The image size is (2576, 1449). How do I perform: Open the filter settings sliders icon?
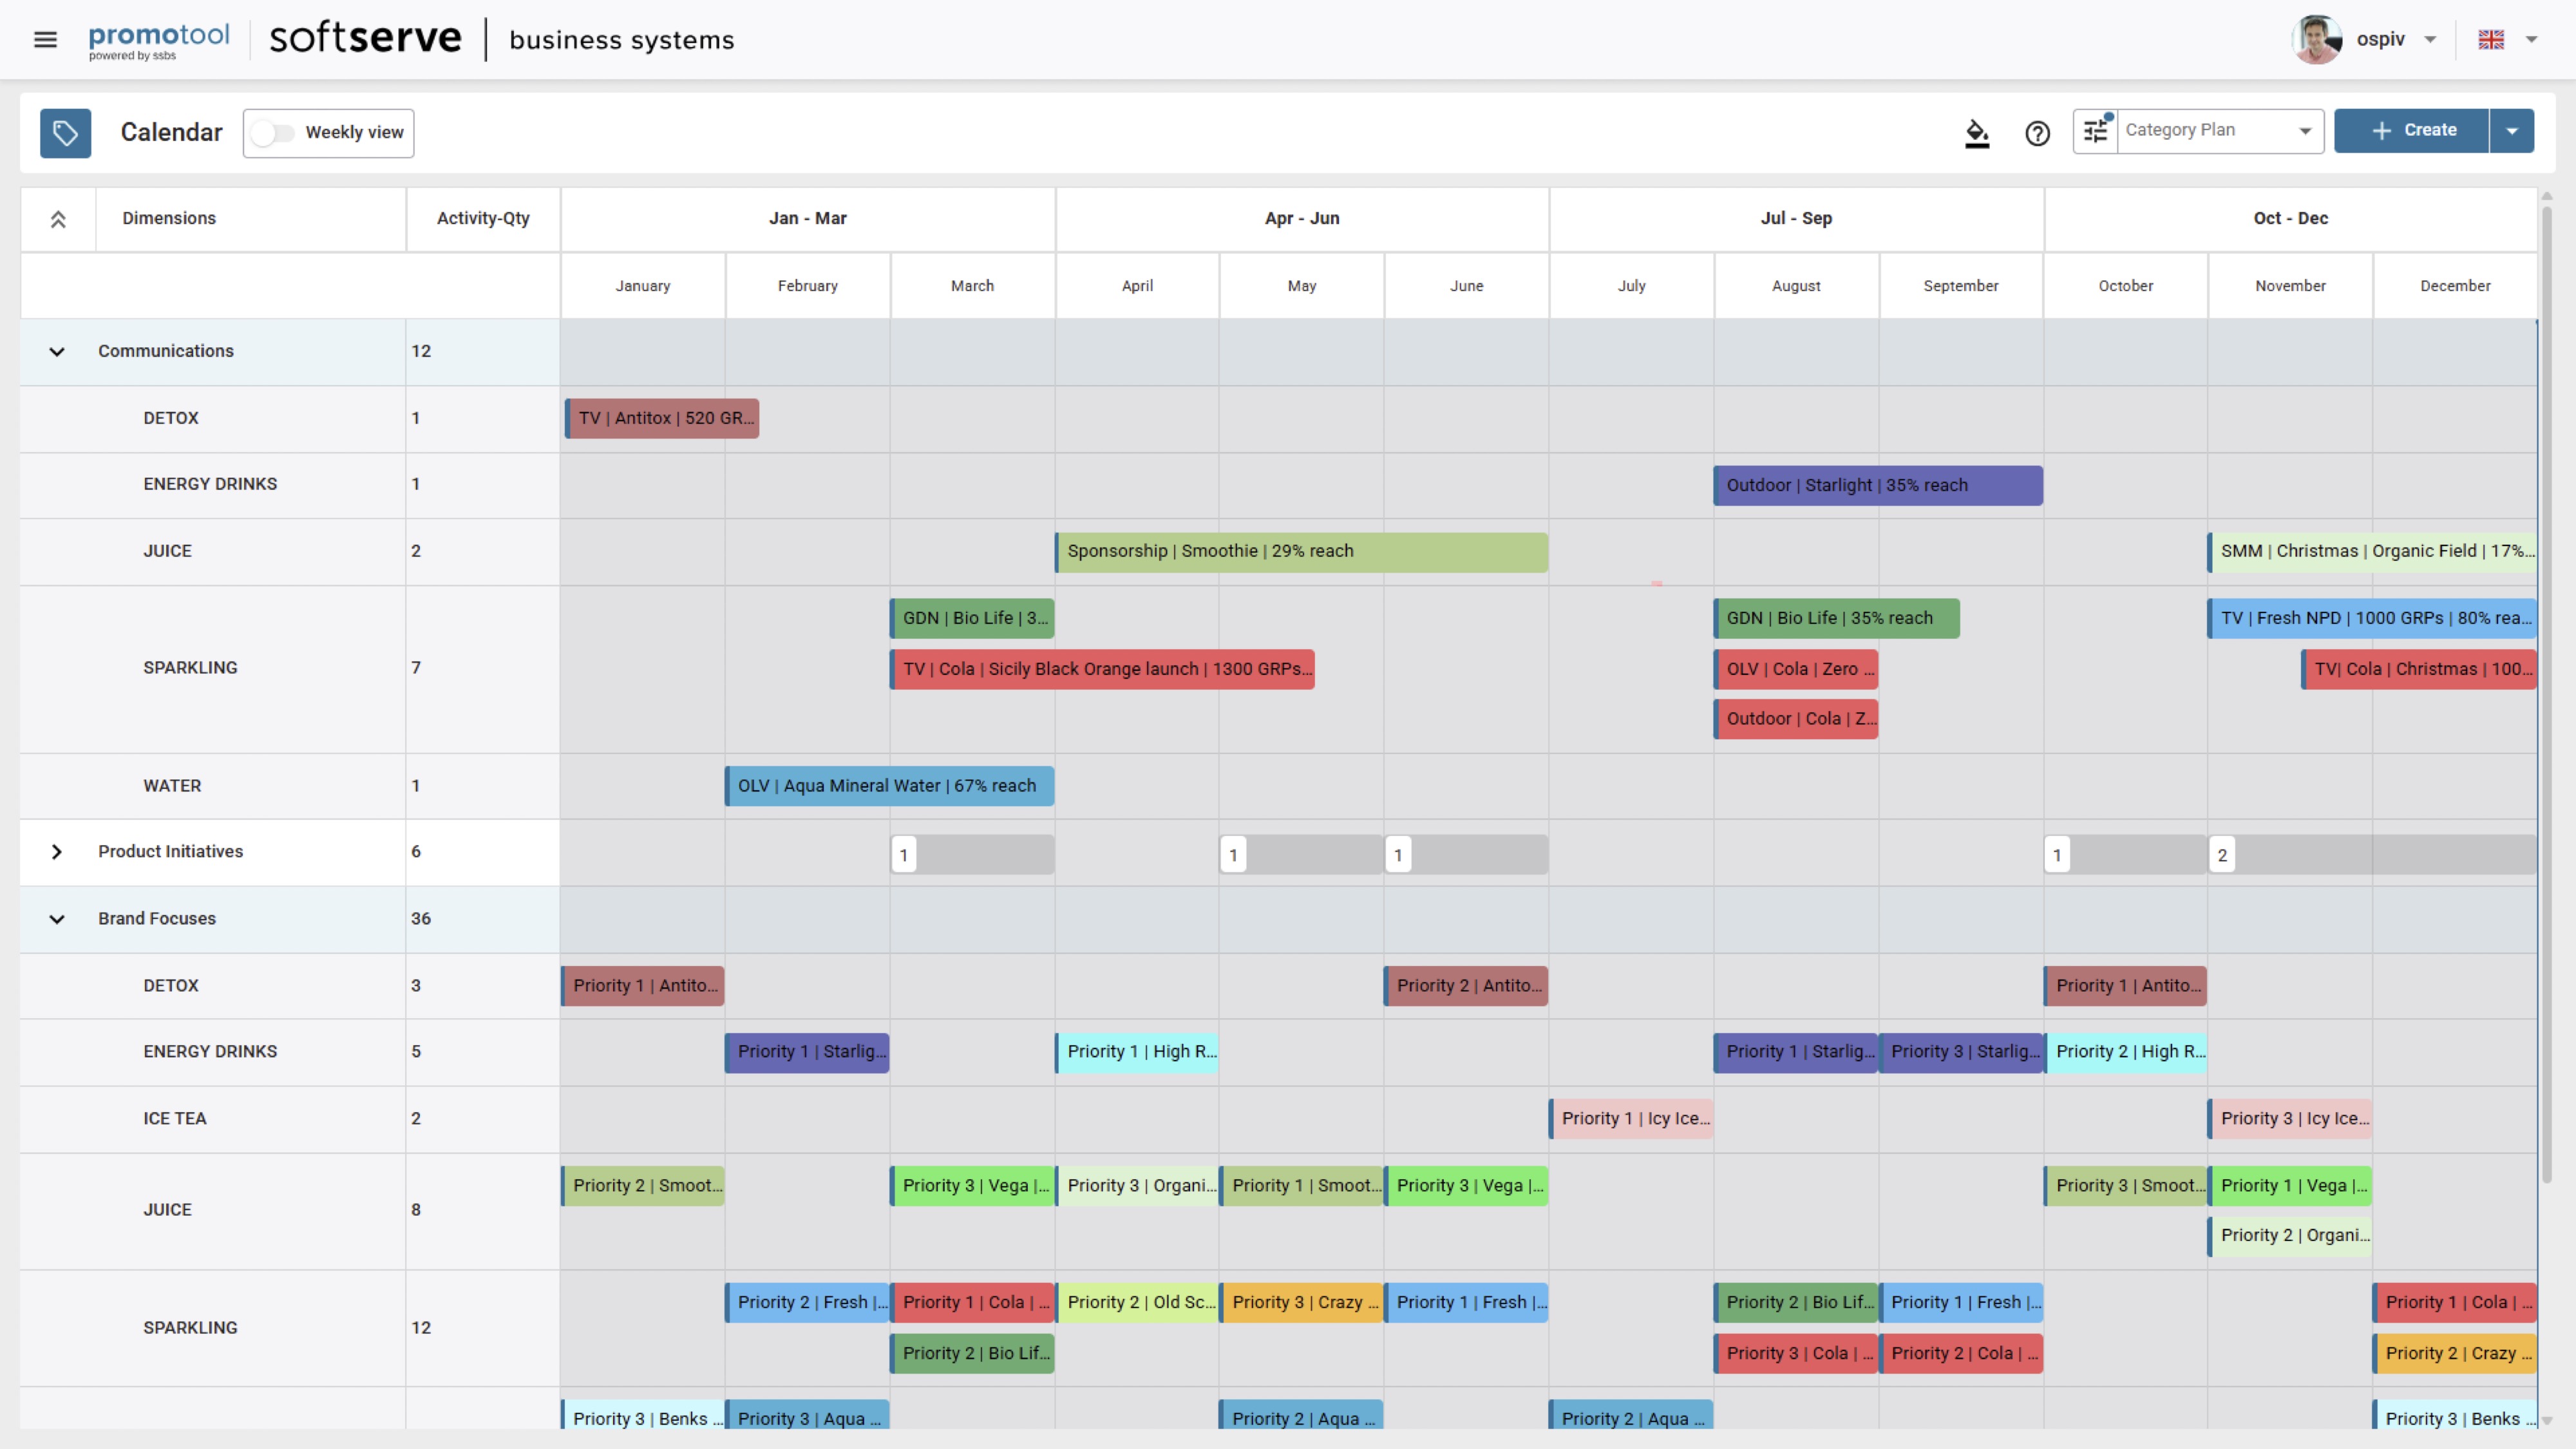point(2096,131)
